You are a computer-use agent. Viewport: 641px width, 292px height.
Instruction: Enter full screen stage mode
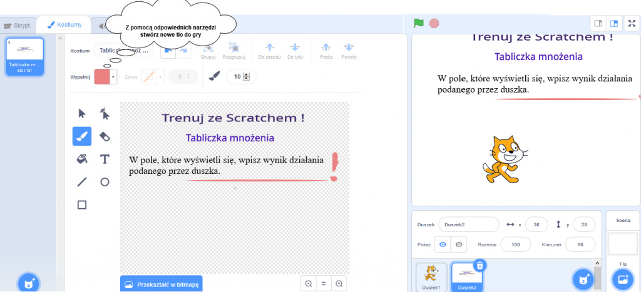click(x=632, y=23)
